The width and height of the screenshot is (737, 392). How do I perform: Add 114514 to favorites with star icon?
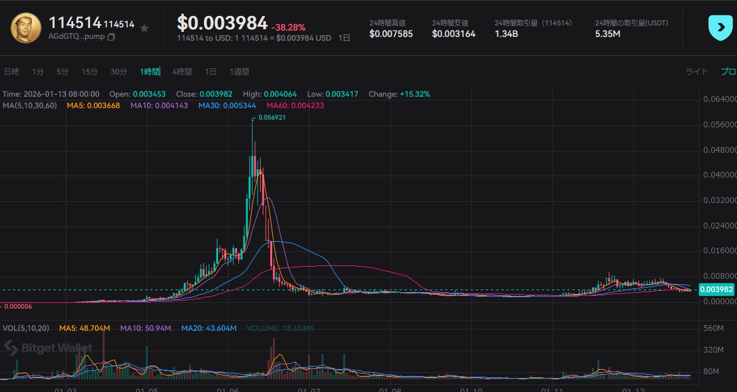144,28
